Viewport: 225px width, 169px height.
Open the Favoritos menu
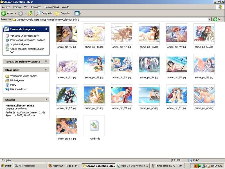(x=36, y=7)
